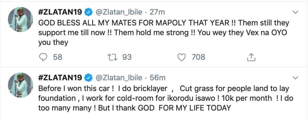Open profile avatar on the second tweet

20,85
